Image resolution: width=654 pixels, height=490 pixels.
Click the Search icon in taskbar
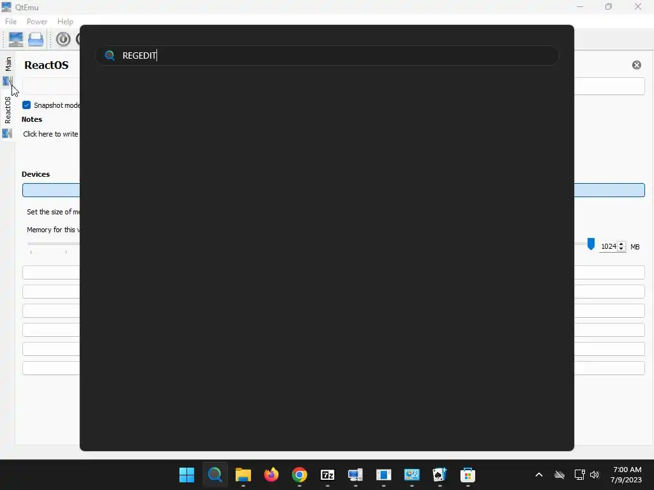[215, 475]
